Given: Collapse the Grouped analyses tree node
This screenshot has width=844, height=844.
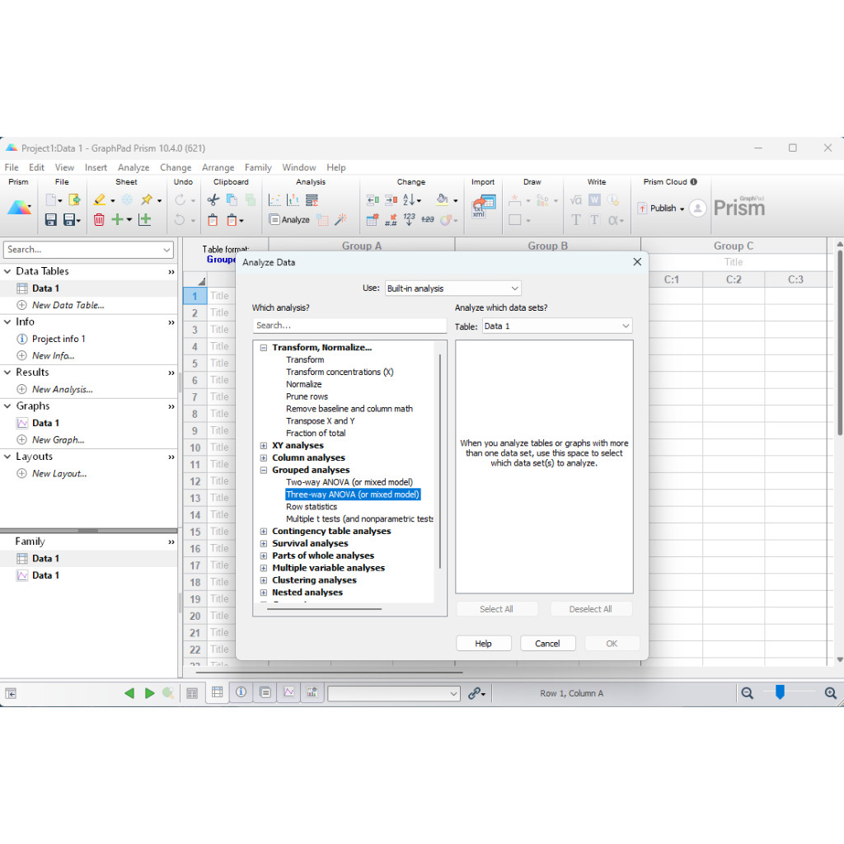Looking at the screenshot, I should tap(264, 470).
